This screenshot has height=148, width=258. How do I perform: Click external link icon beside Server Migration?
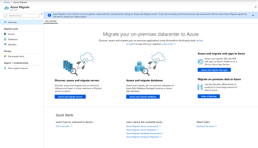point(158,130)
